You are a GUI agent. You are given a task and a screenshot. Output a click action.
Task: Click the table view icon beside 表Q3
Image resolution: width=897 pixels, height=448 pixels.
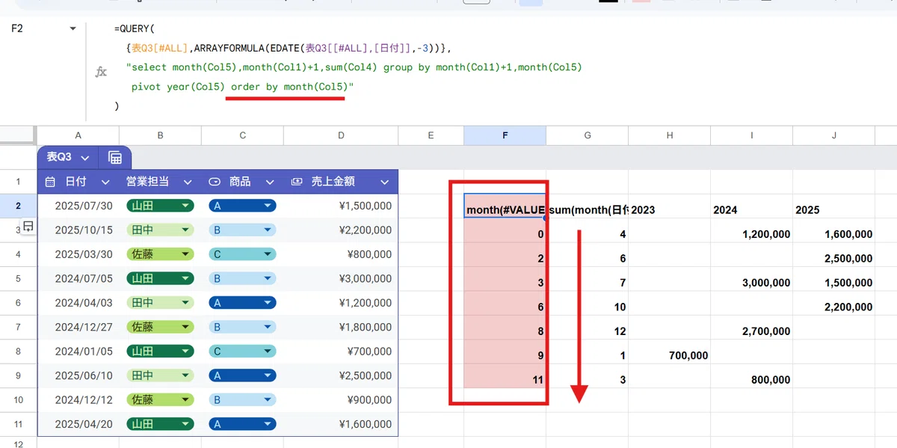pyautogui.click(x=115, y=158)
